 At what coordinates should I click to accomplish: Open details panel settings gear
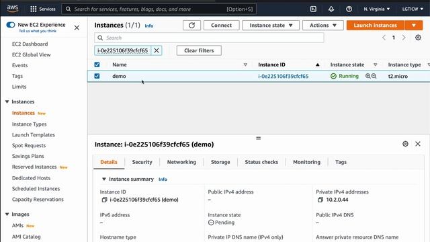click(405, 144)
